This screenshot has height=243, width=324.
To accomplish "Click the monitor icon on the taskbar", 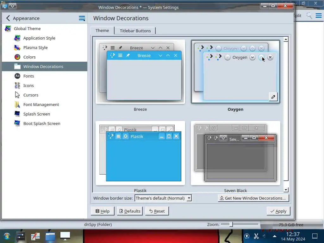I will click(x=65, y=236).
